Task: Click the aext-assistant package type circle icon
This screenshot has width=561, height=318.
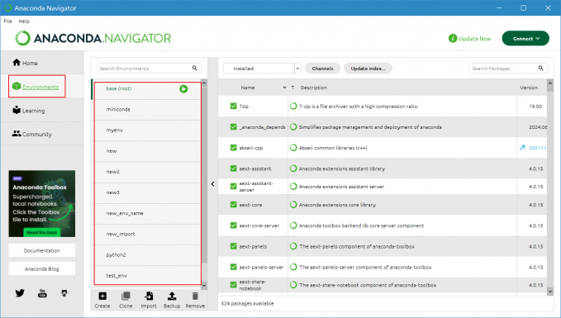Action: (293, 168)
